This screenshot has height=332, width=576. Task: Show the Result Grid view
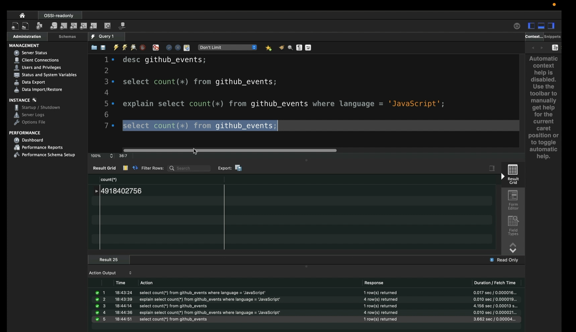[x=513, y=174]
